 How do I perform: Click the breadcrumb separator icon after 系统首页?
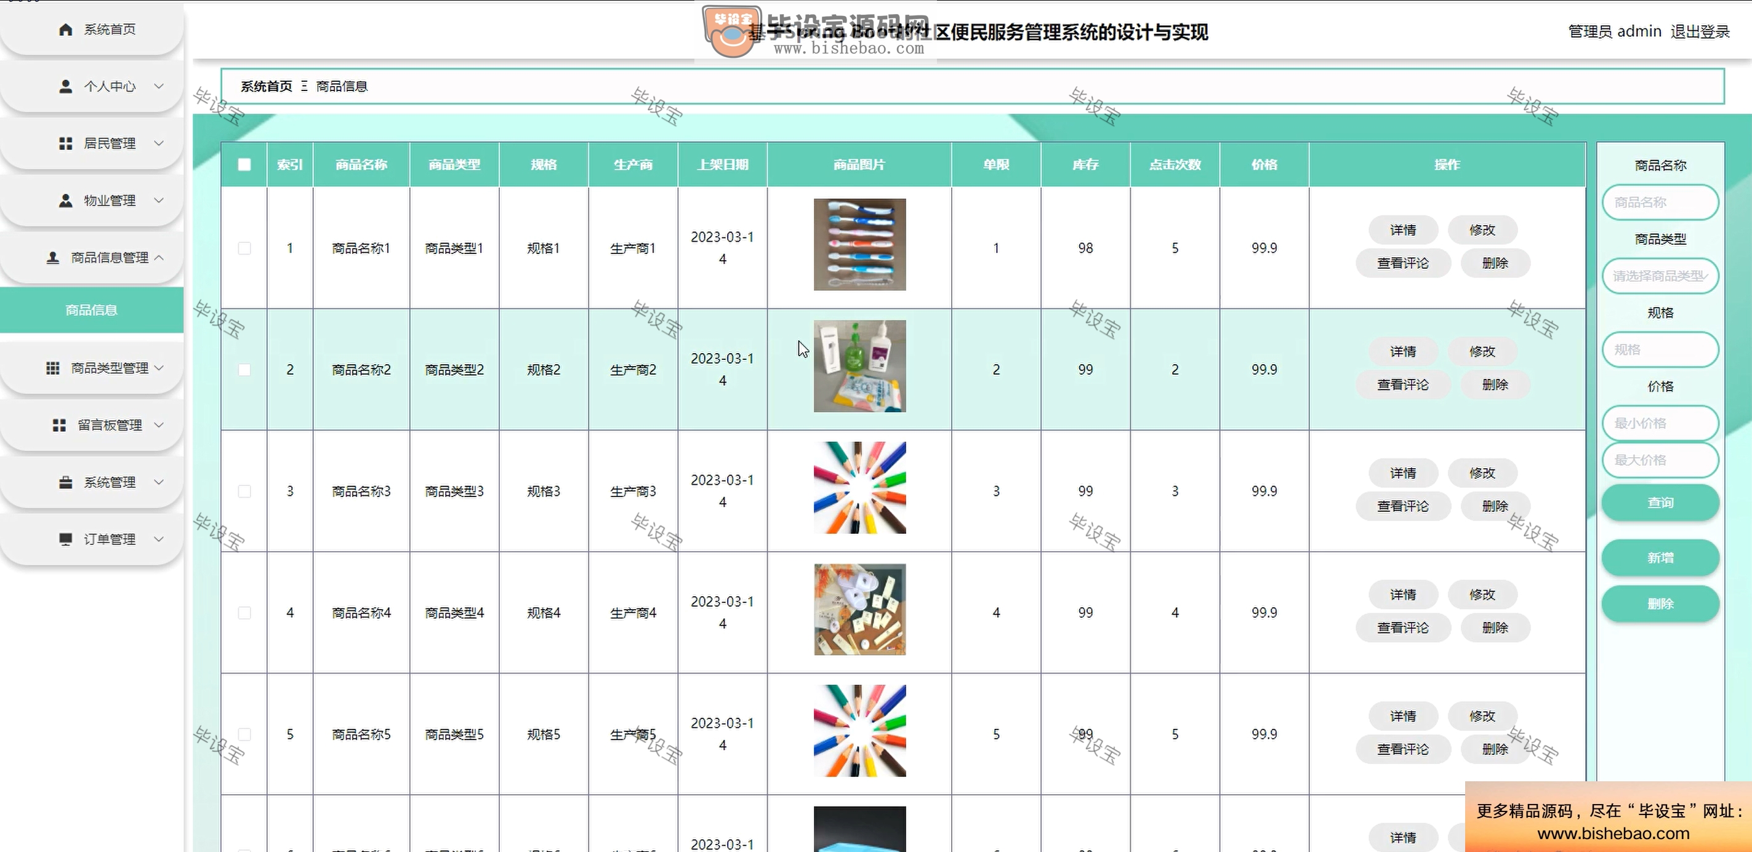(304, 86)
